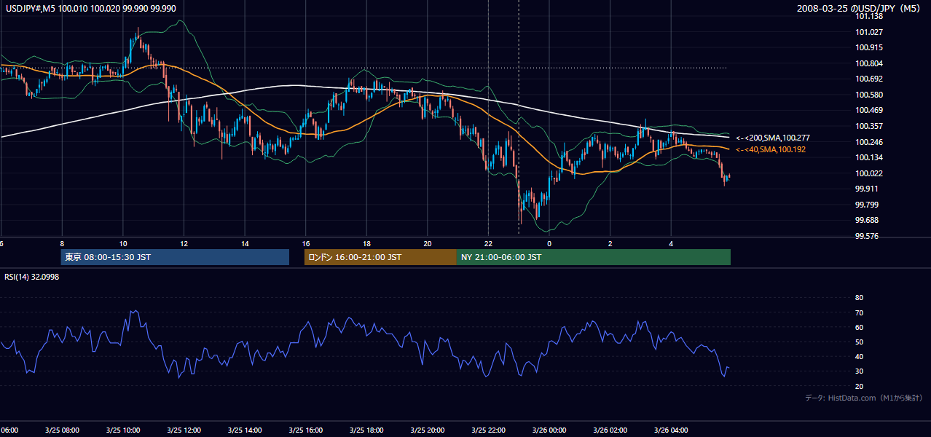Click hour tick 14 under price chart
The image size is (931, 437).
tap(245, 243)
